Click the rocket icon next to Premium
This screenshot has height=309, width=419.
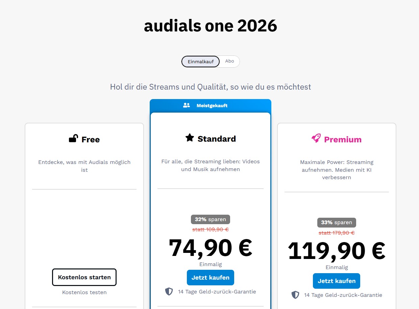316,138
